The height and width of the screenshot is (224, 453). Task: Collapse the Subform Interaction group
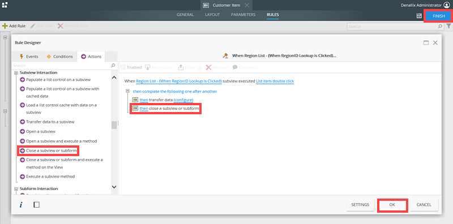16,189
